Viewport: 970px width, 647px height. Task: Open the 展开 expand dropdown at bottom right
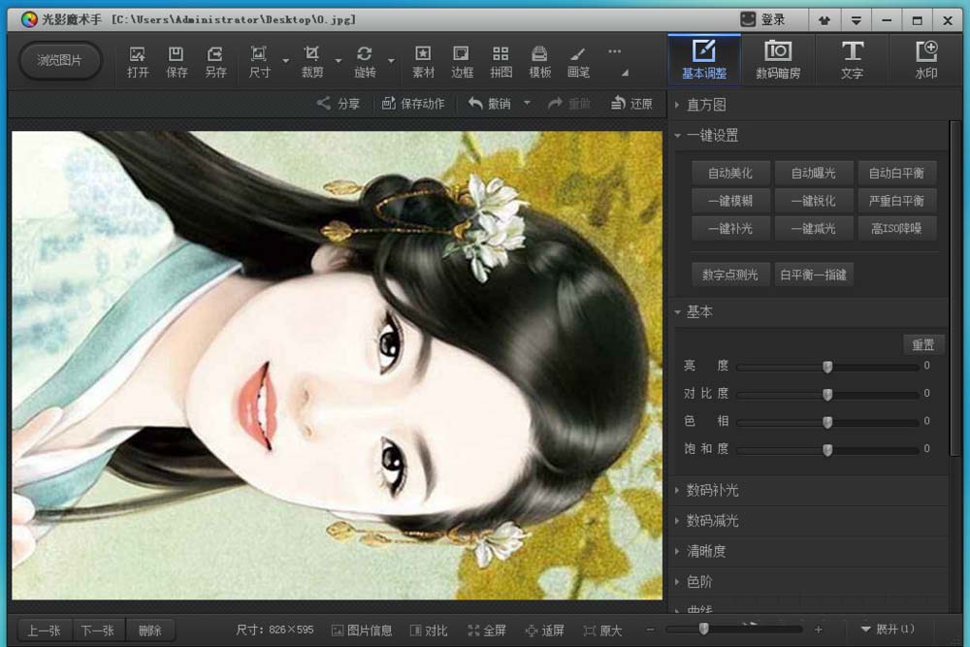888,630
